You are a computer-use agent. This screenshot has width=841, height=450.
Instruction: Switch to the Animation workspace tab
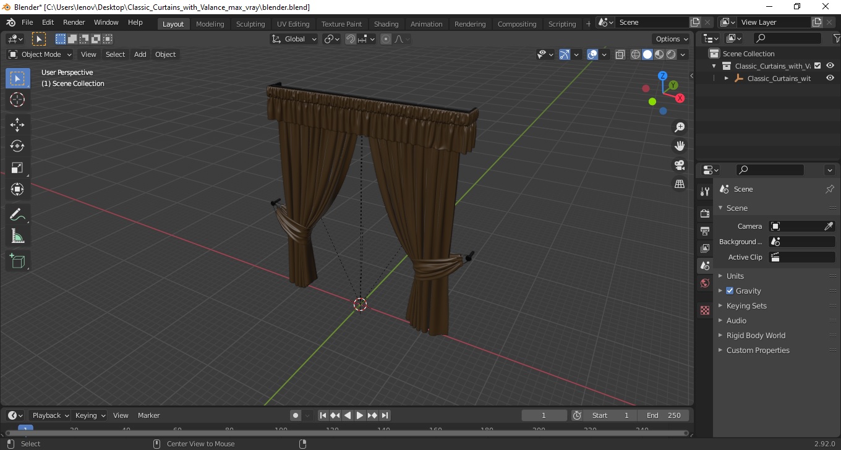(x=427, y=23)
